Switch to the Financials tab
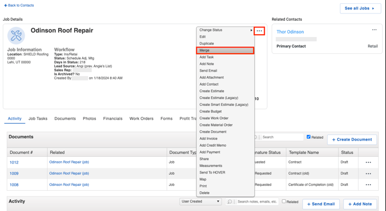This screenshot has height=211, width=386. click(x=113, y=119)
